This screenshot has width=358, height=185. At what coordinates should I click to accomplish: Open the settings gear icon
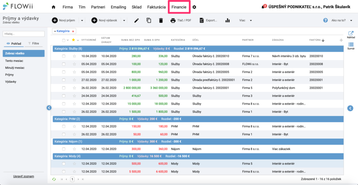194,7
